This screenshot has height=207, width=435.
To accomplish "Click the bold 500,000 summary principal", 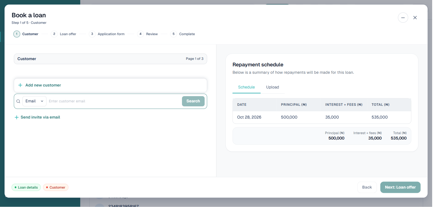I will [x=336, y=138].
